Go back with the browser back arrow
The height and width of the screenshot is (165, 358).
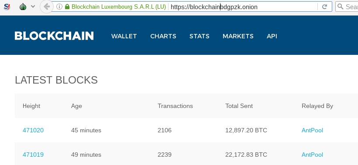point(47,7)
